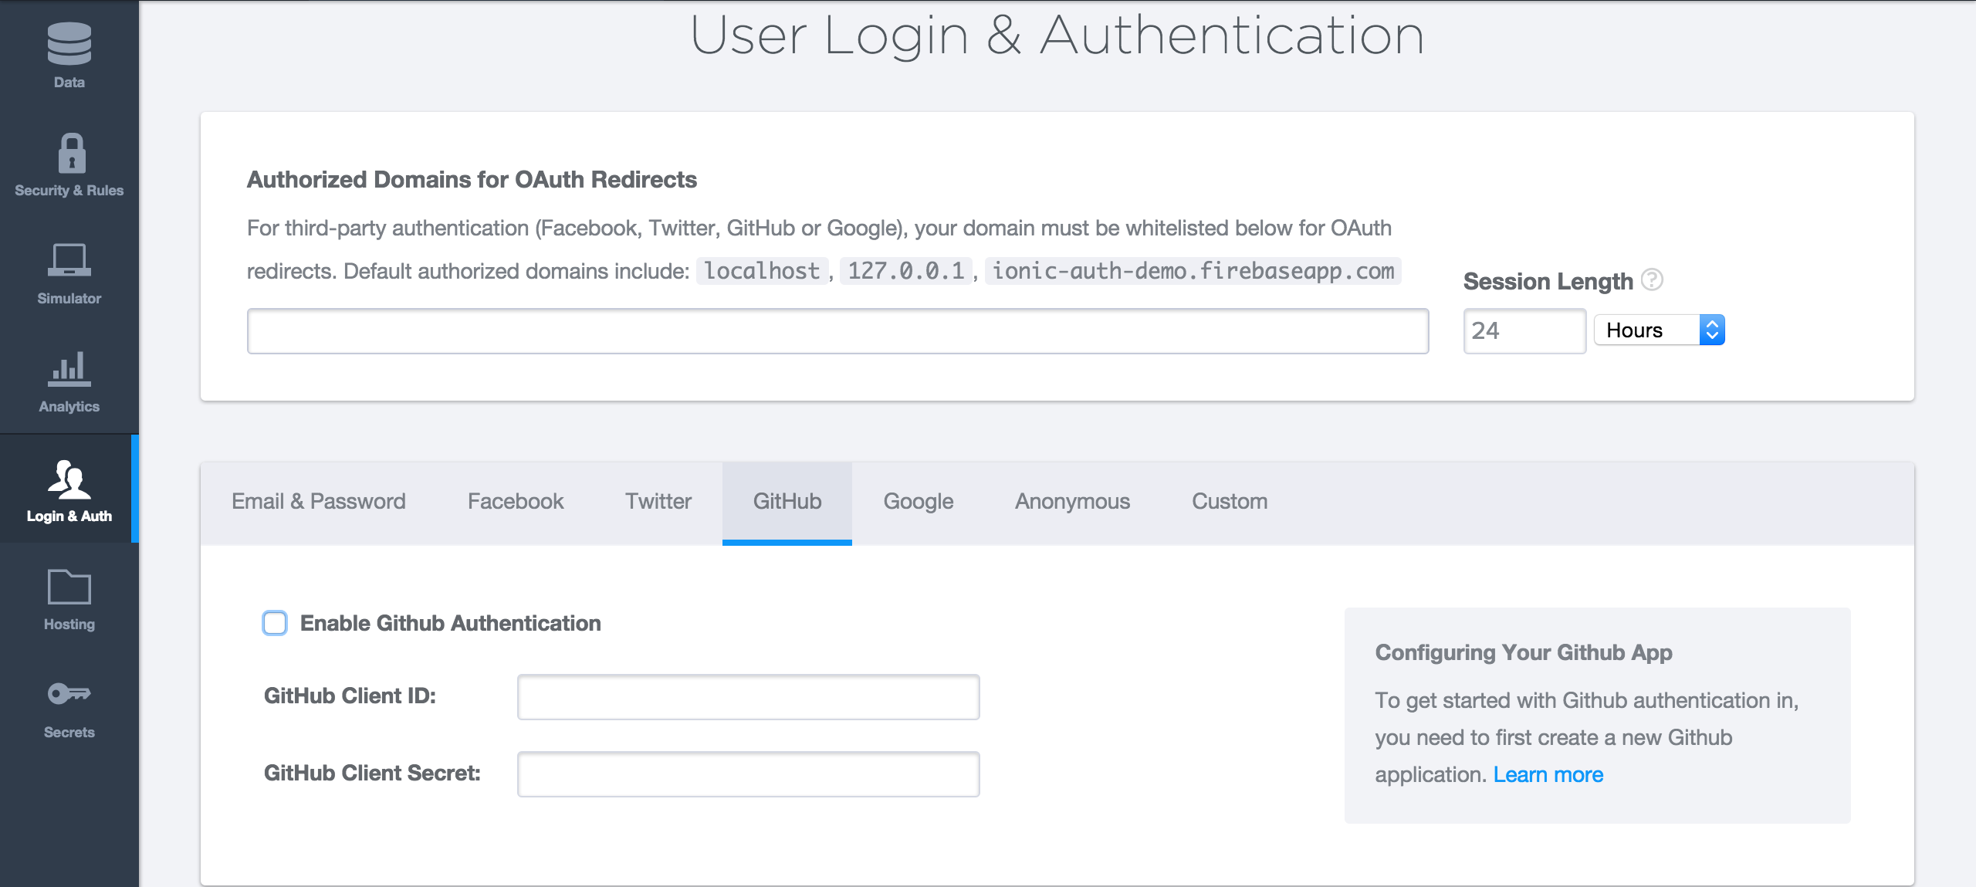Screen dimensions: 1976x887
Task: Open the Custom tab
Action: tap(1230, 502)
